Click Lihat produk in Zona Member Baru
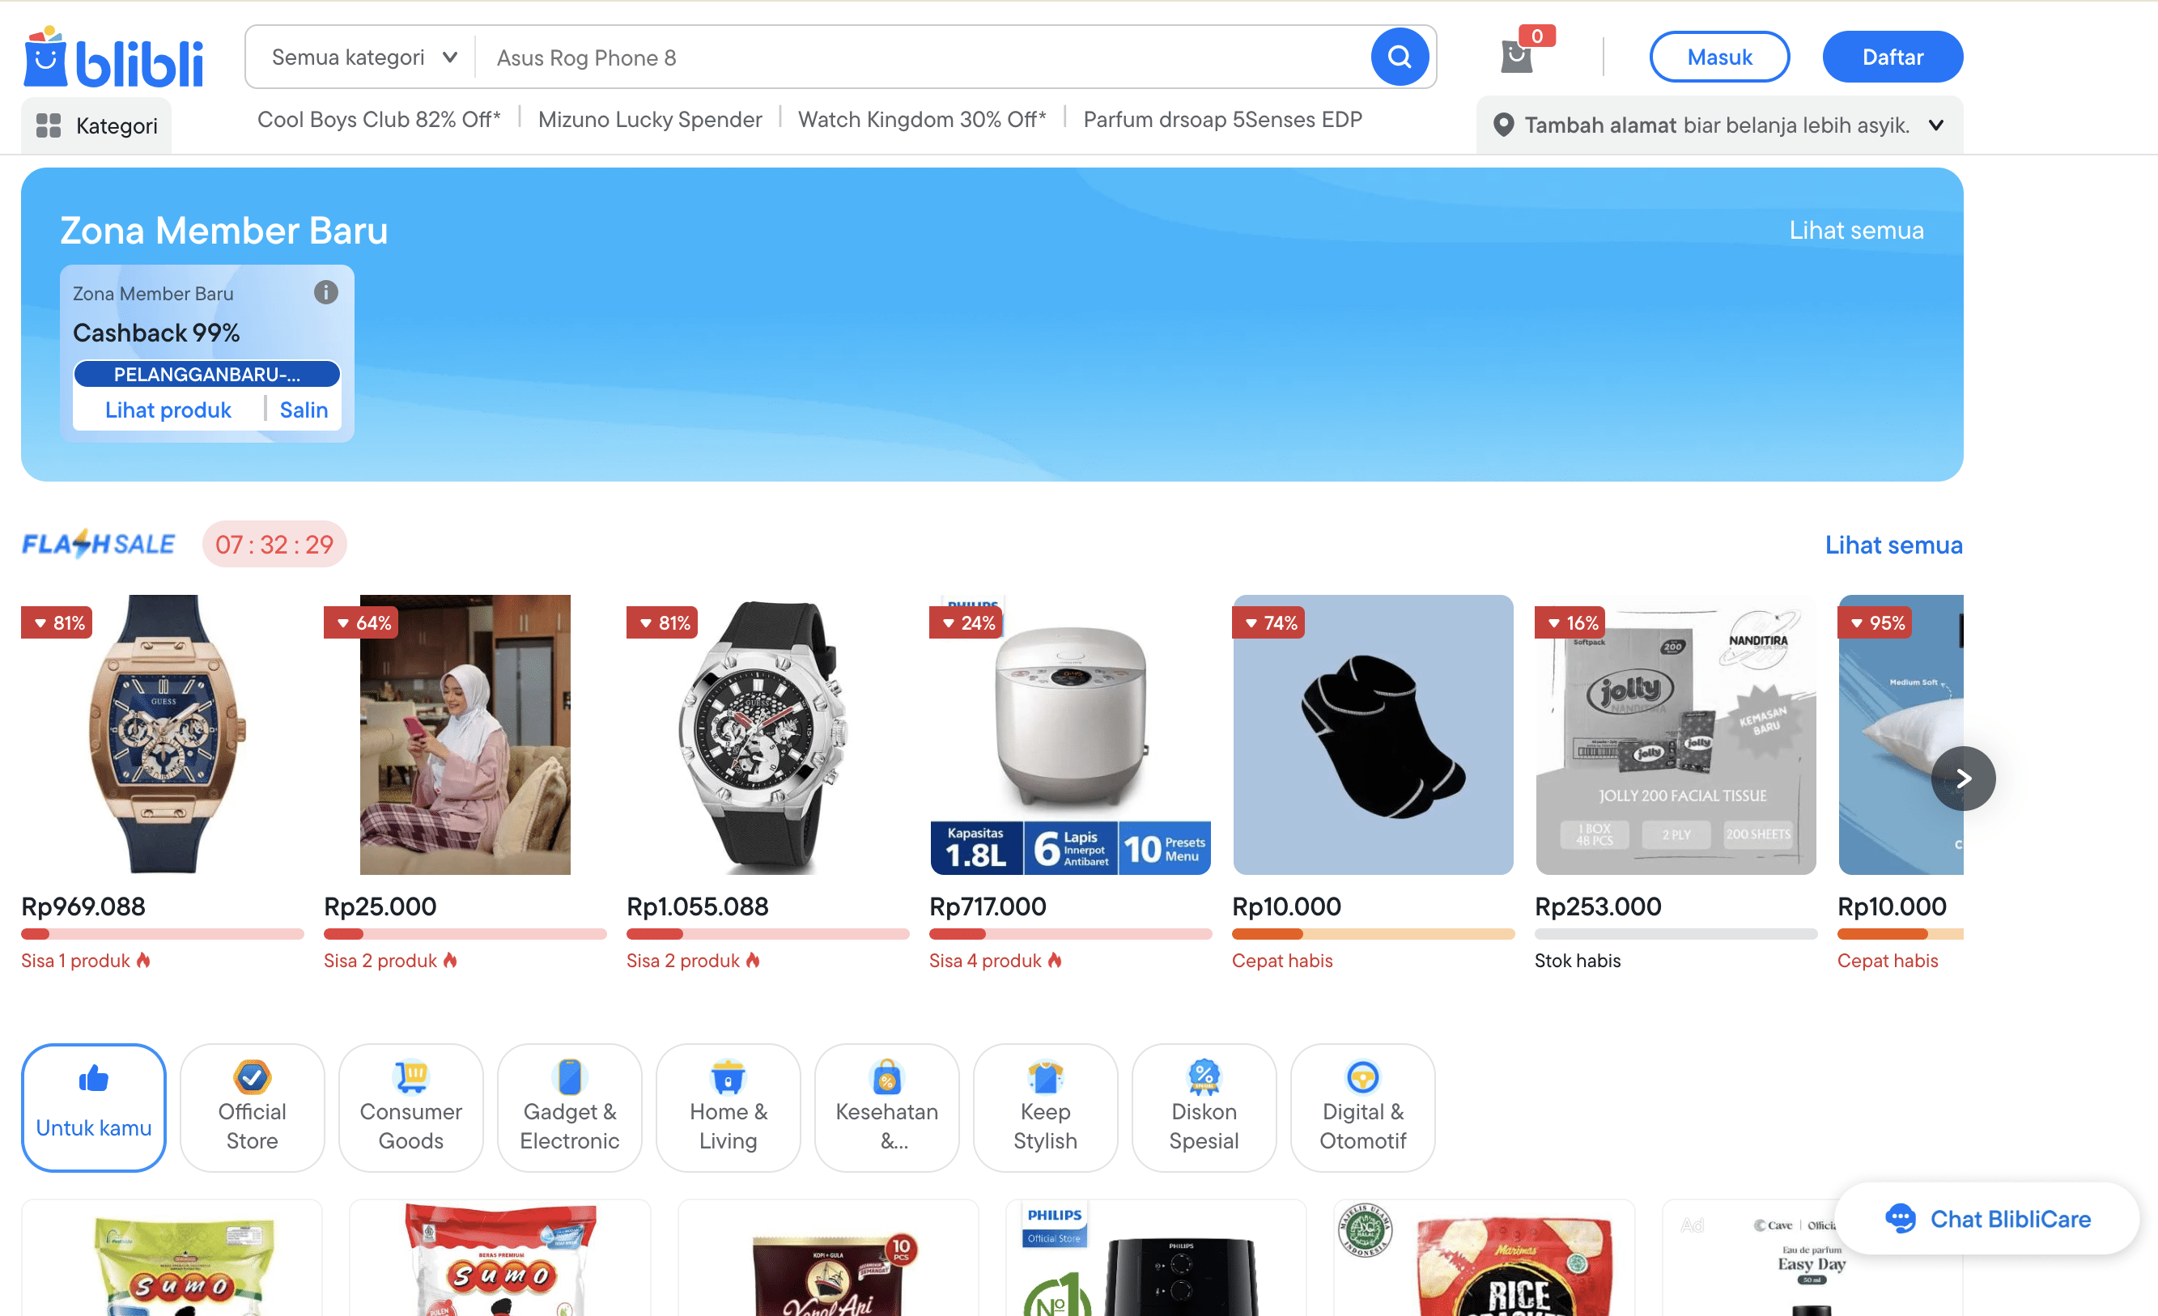This screenshot has width=2158, height=1316. click(168, 409)
